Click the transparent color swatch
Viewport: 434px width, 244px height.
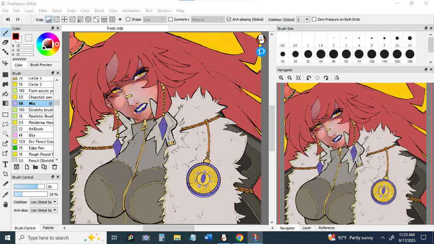tap(28, 38)
